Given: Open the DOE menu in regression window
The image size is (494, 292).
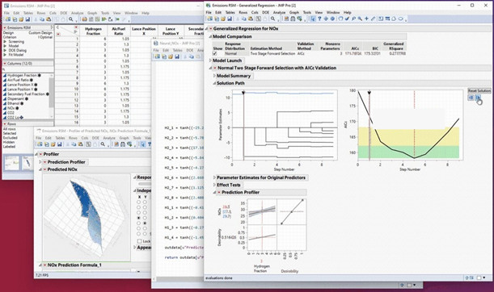Looking at the screenshot, I should click(265, 12).
